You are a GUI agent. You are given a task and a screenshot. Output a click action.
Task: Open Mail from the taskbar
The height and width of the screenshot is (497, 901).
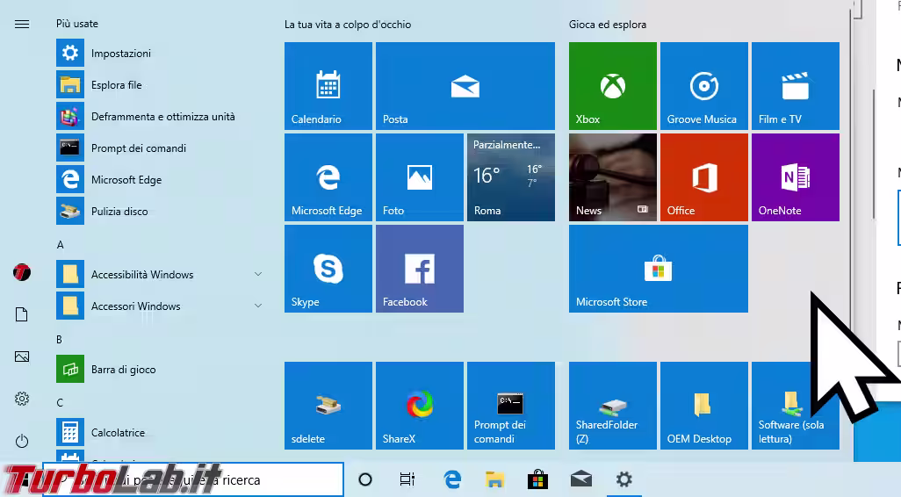click(x=581, y=479)
